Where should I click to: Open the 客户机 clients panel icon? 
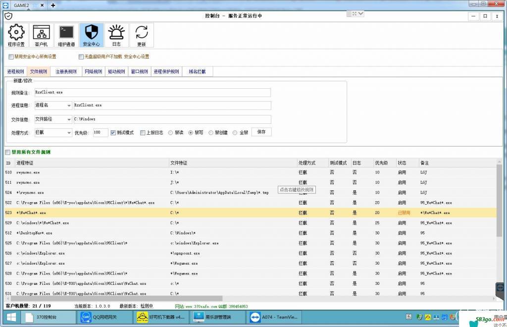coord(41,35)
